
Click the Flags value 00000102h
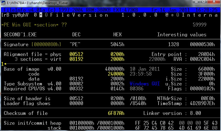[202, 89]
